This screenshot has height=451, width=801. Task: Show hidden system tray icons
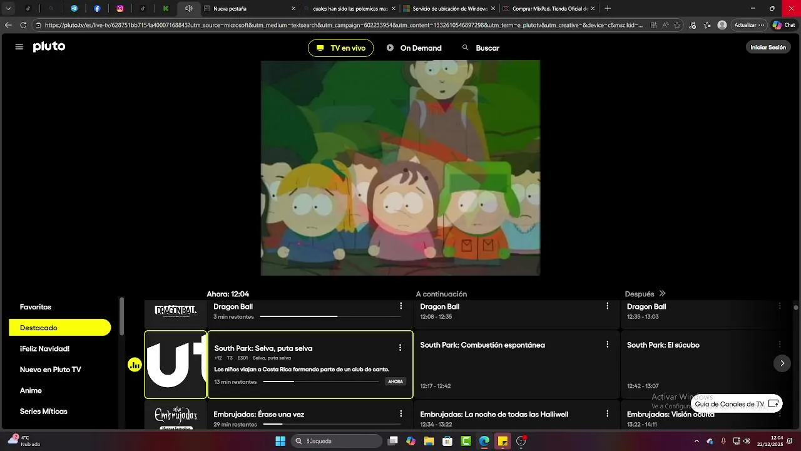click(696, 441)
